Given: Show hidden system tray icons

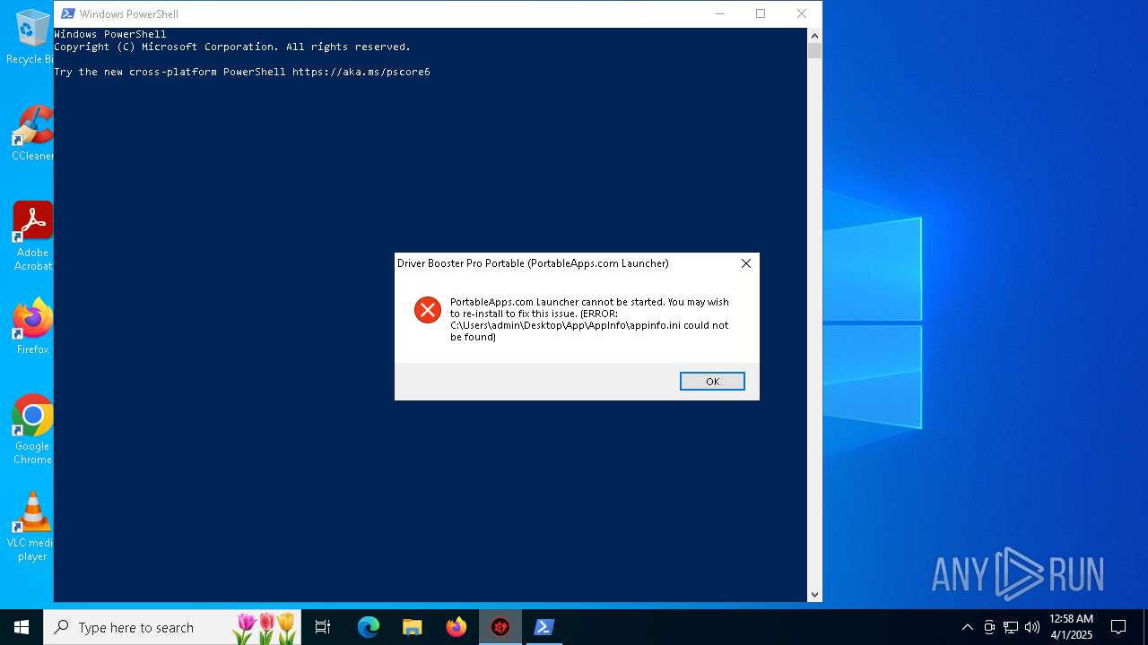Looking at the screenshot, I should [967, 627].
